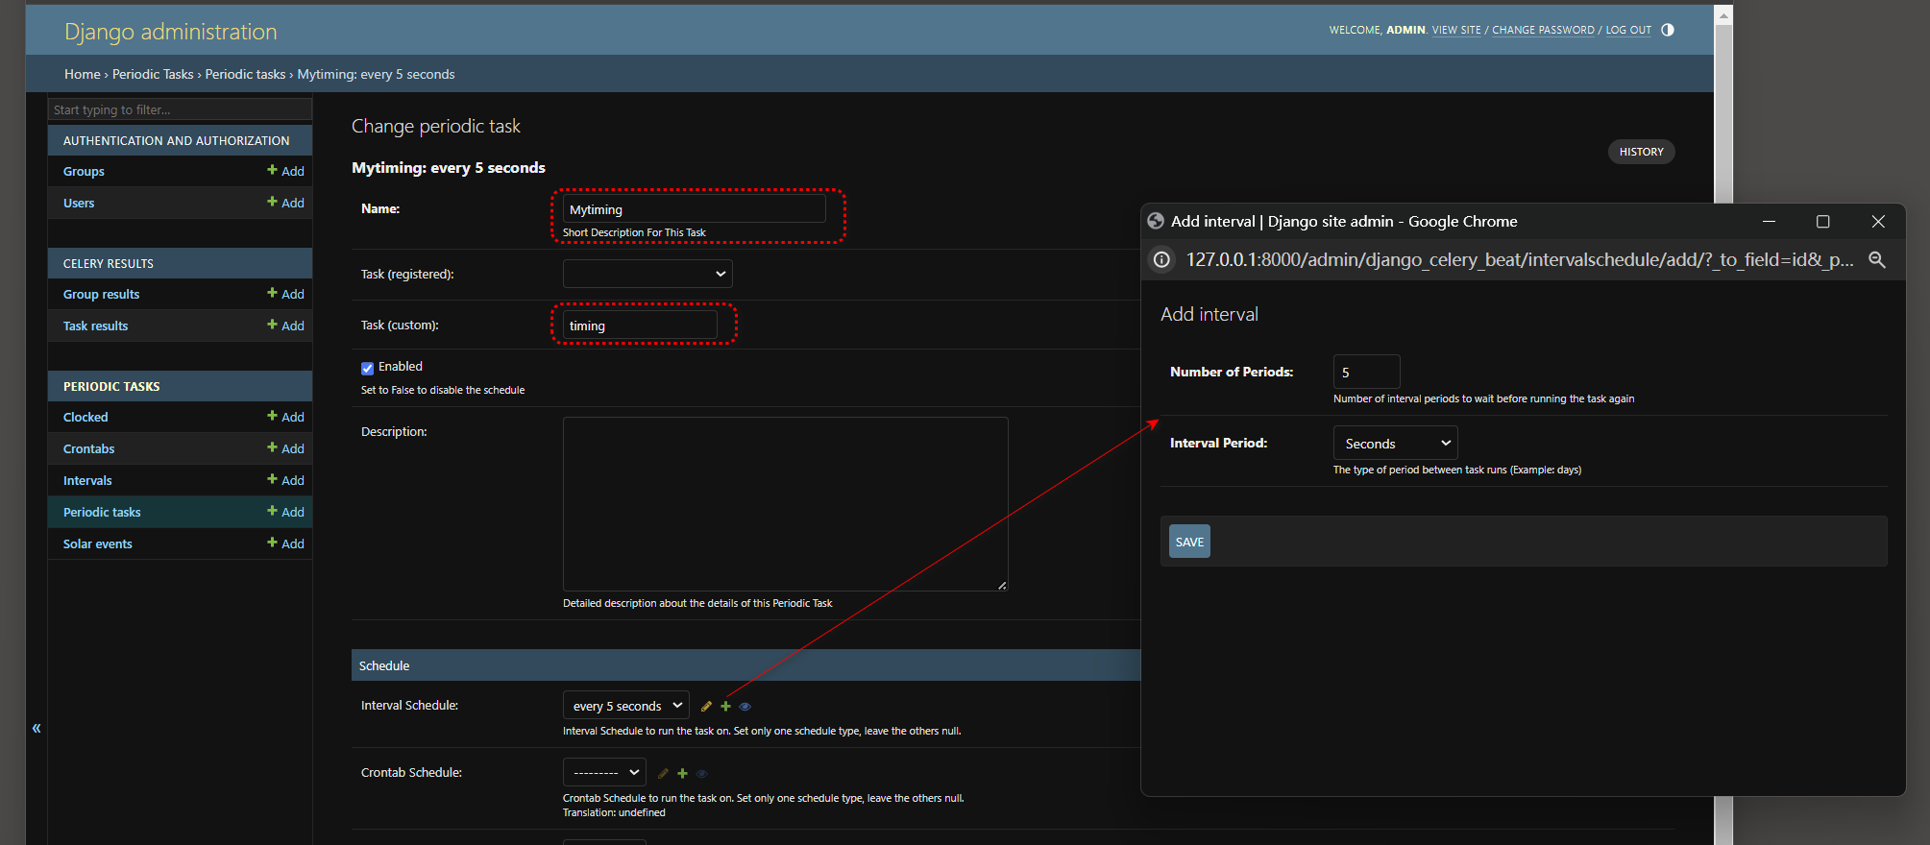Click the Name input field containing Mytiming
Image resolution: width=1930 pixels, height=845 pixels.
pyautogui.click(x=694, y=209)
